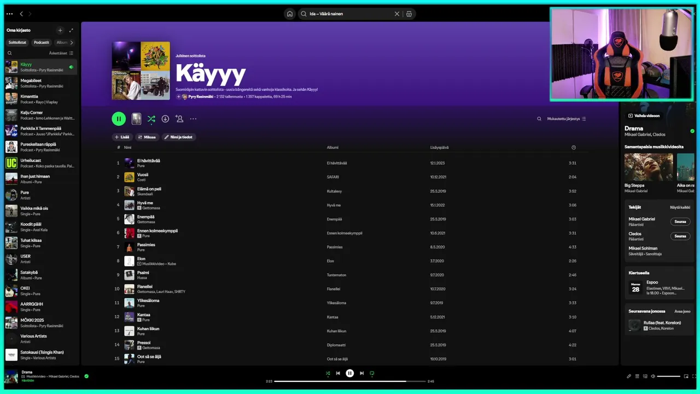Sort tracks by Albumi column
700x394 pixels.
tap(332, 147)
